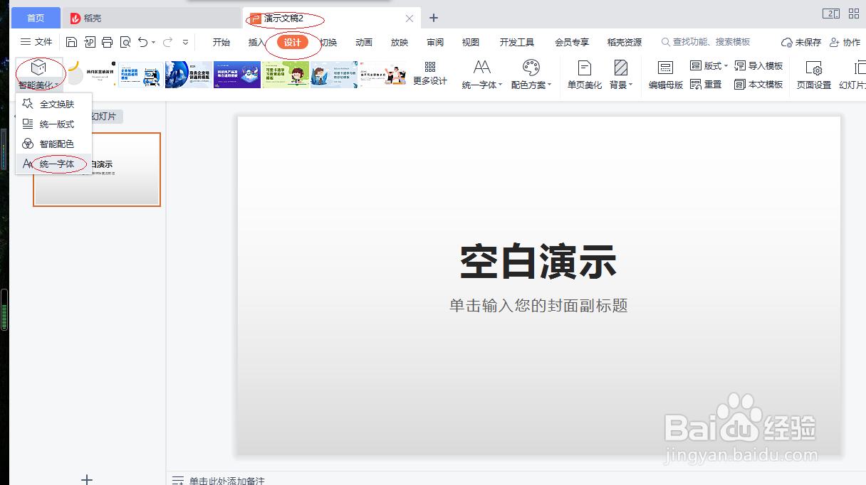This screenshot has height=485, width=866.
Task: Open the 版式 (layout) dropdown
Action: pyautogui.click(x=709, y=65)
